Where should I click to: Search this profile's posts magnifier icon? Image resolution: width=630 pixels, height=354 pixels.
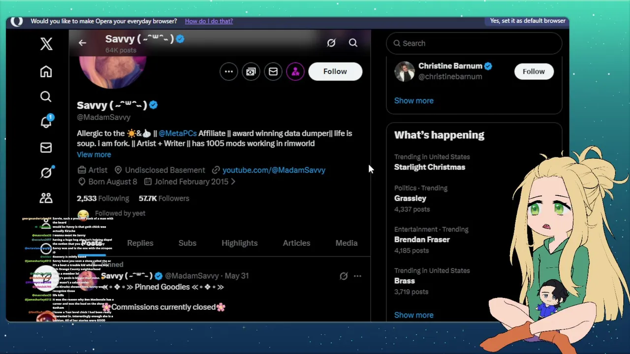(353, 43)
